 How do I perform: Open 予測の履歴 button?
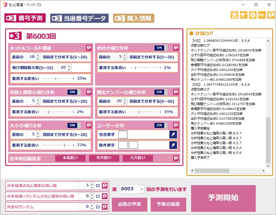coord(168,204)
